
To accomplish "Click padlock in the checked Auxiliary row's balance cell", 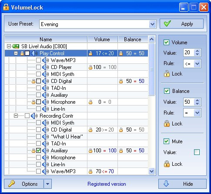I will pos(121,151).
